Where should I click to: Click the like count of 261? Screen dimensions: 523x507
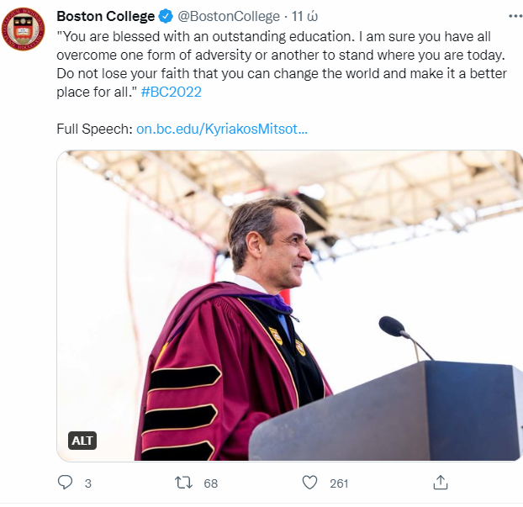(339, 483)
